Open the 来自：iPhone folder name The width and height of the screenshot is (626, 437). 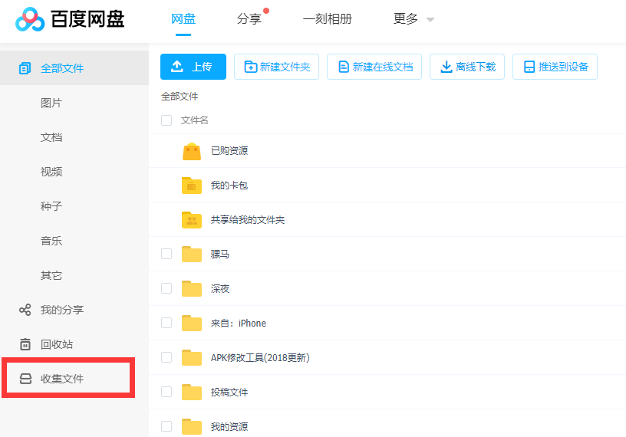239,324
